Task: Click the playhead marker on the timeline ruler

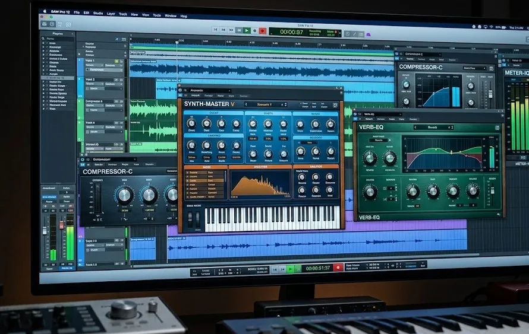Action: tap(177, 43)
